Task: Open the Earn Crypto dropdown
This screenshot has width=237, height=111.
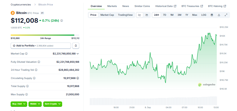Action: click(53, 104)
